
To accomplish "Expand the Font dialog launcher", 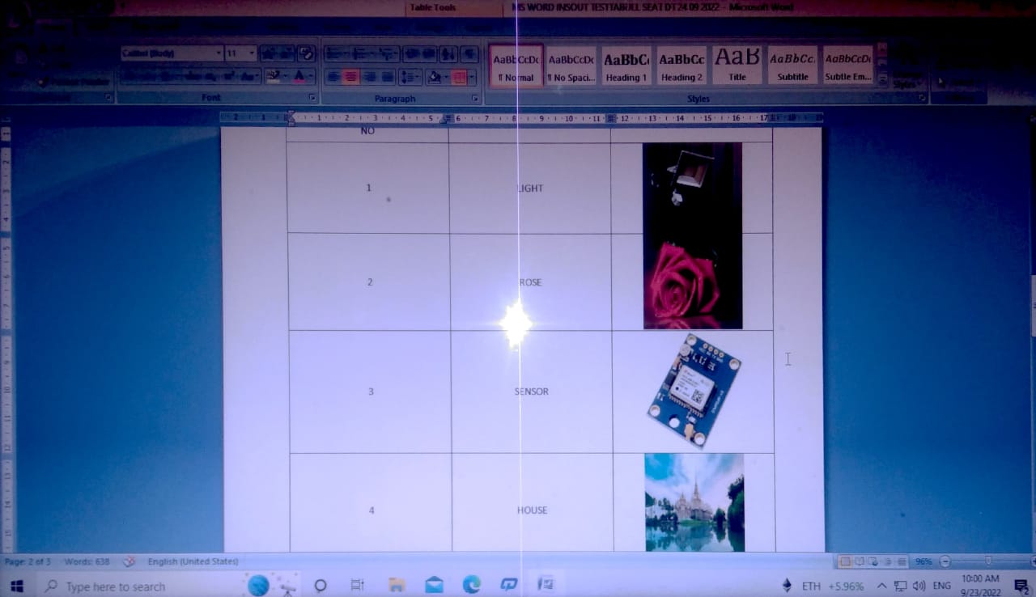I will pyautogui.click(x=312, y=98).
